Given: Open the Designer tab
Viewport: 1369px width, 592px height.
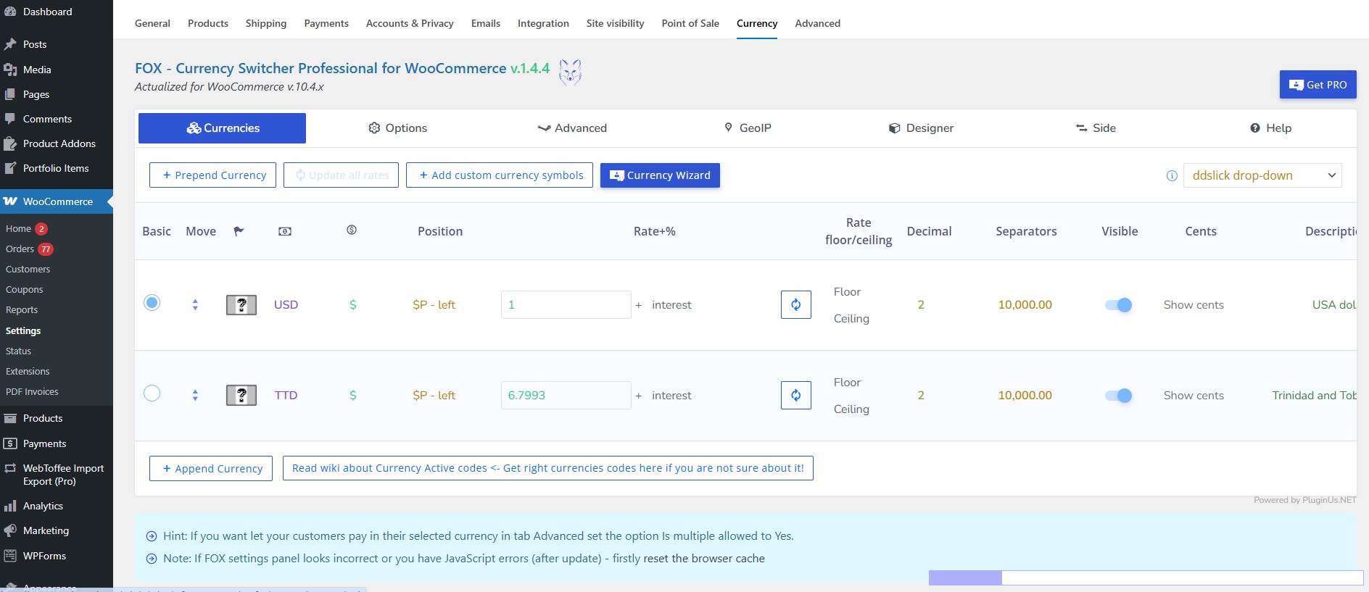Looking at the screenshot, I should tap(921, 128).
